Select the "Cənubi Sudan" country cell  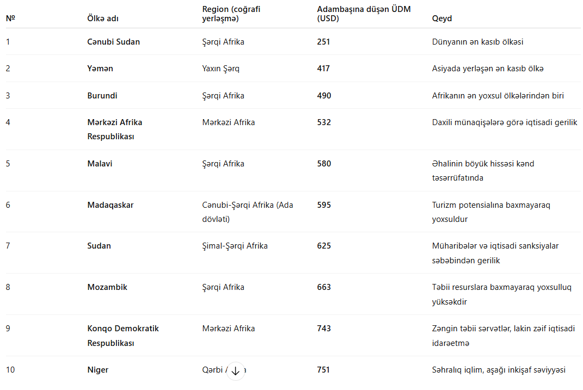pyautogui.click(x=113, y=42)
